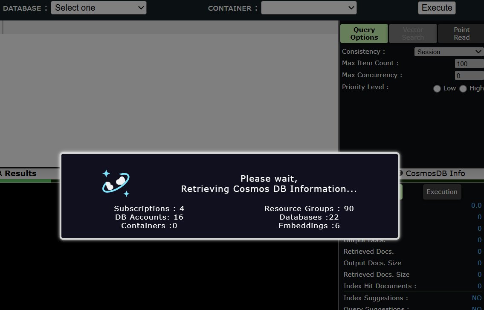Click the 'Resource Groups : 90' text

tap(309, 209)
